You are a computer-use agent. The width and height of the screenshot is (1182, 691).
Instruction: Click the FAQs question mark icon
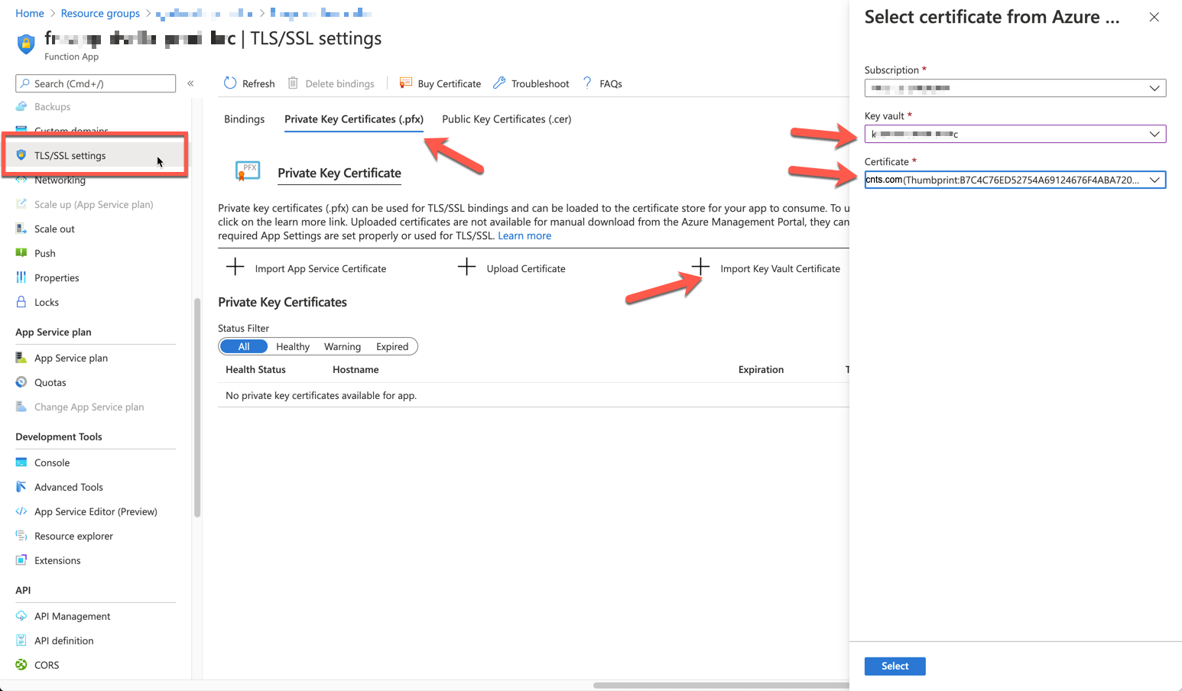587,83
